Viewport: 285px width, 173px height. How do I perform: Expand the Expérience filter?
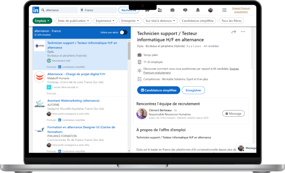coord(105,21)
